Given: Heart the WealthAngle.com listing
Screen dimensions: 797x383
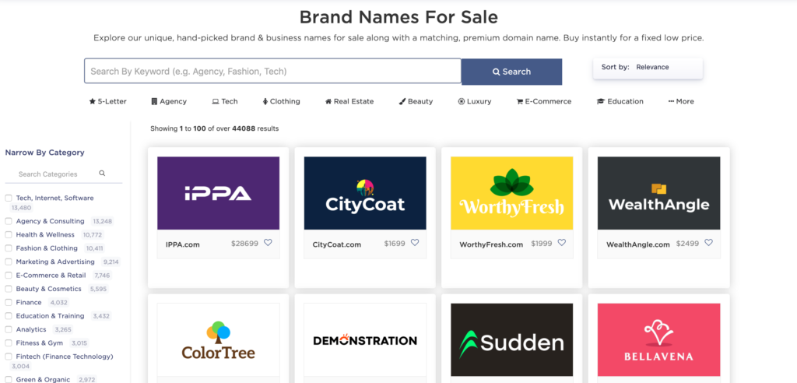Looking at the screenshot, I should click(708, 243).
